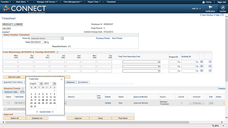Screen dimensions: 228x128
Task: Add a row after second timesheet row
Action: [x=202, y=66]
